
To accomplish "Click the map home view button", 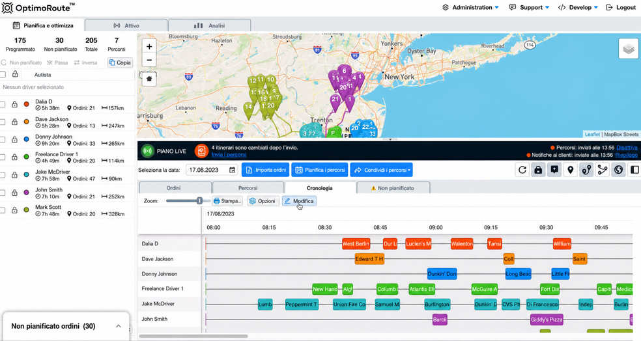I will (x=149, y=79).
